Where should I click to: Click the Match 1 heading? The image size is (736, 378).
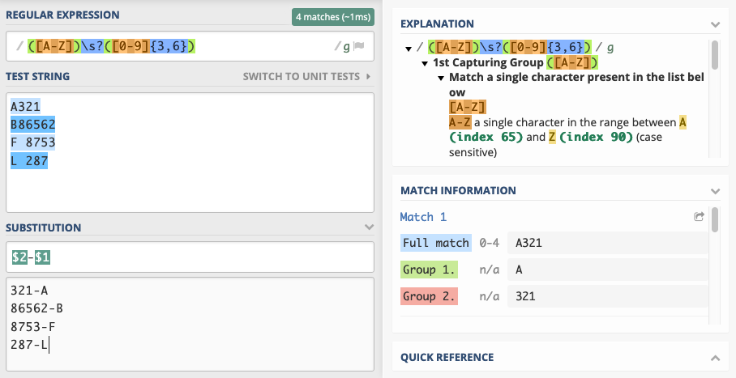tap(423, 217)
